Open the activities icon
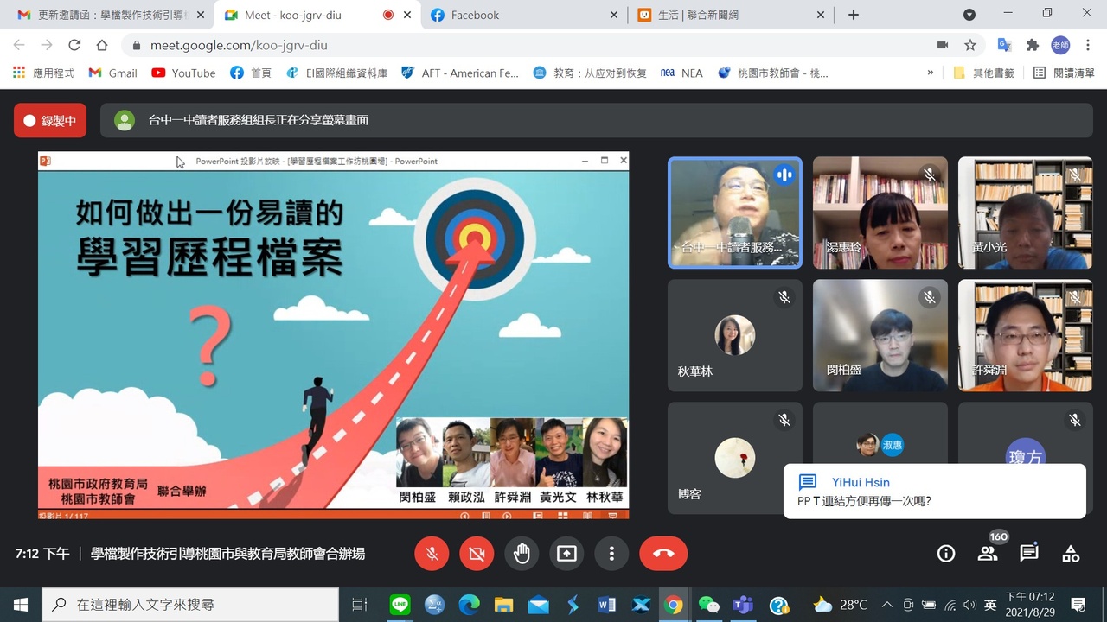 point(1071,554)
